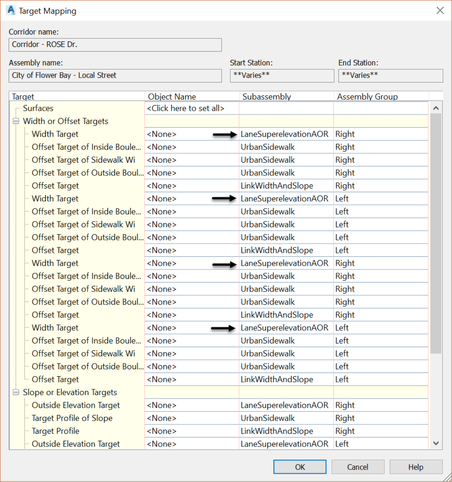Click LaneSuperelevationAOR in Outside Elevation Target Right row
452x482 pixels.
pos(284,405)
